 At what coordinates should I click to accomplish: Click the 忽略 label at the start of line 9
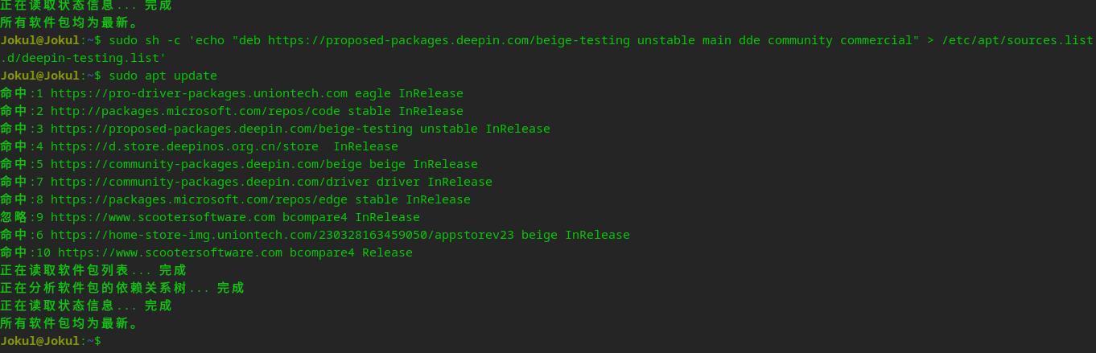coord(14,217)
